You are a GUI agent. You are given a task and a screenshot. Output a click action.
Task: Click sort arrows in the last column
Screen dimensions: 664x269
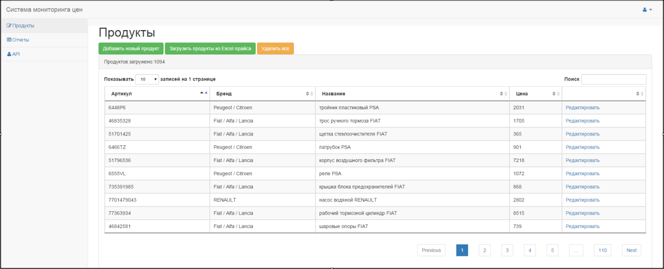point(638,94)
